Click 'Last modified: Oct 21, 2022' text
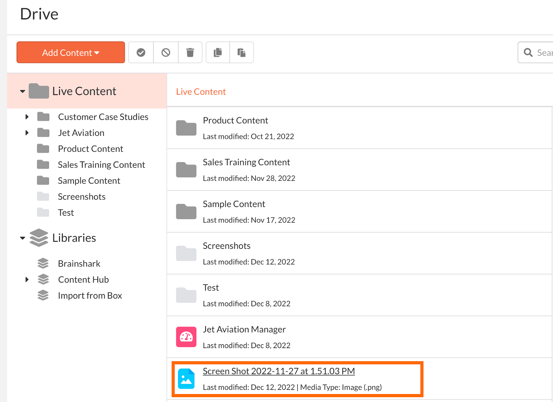Viewport: 553px width, 402px height. point(249,137)
